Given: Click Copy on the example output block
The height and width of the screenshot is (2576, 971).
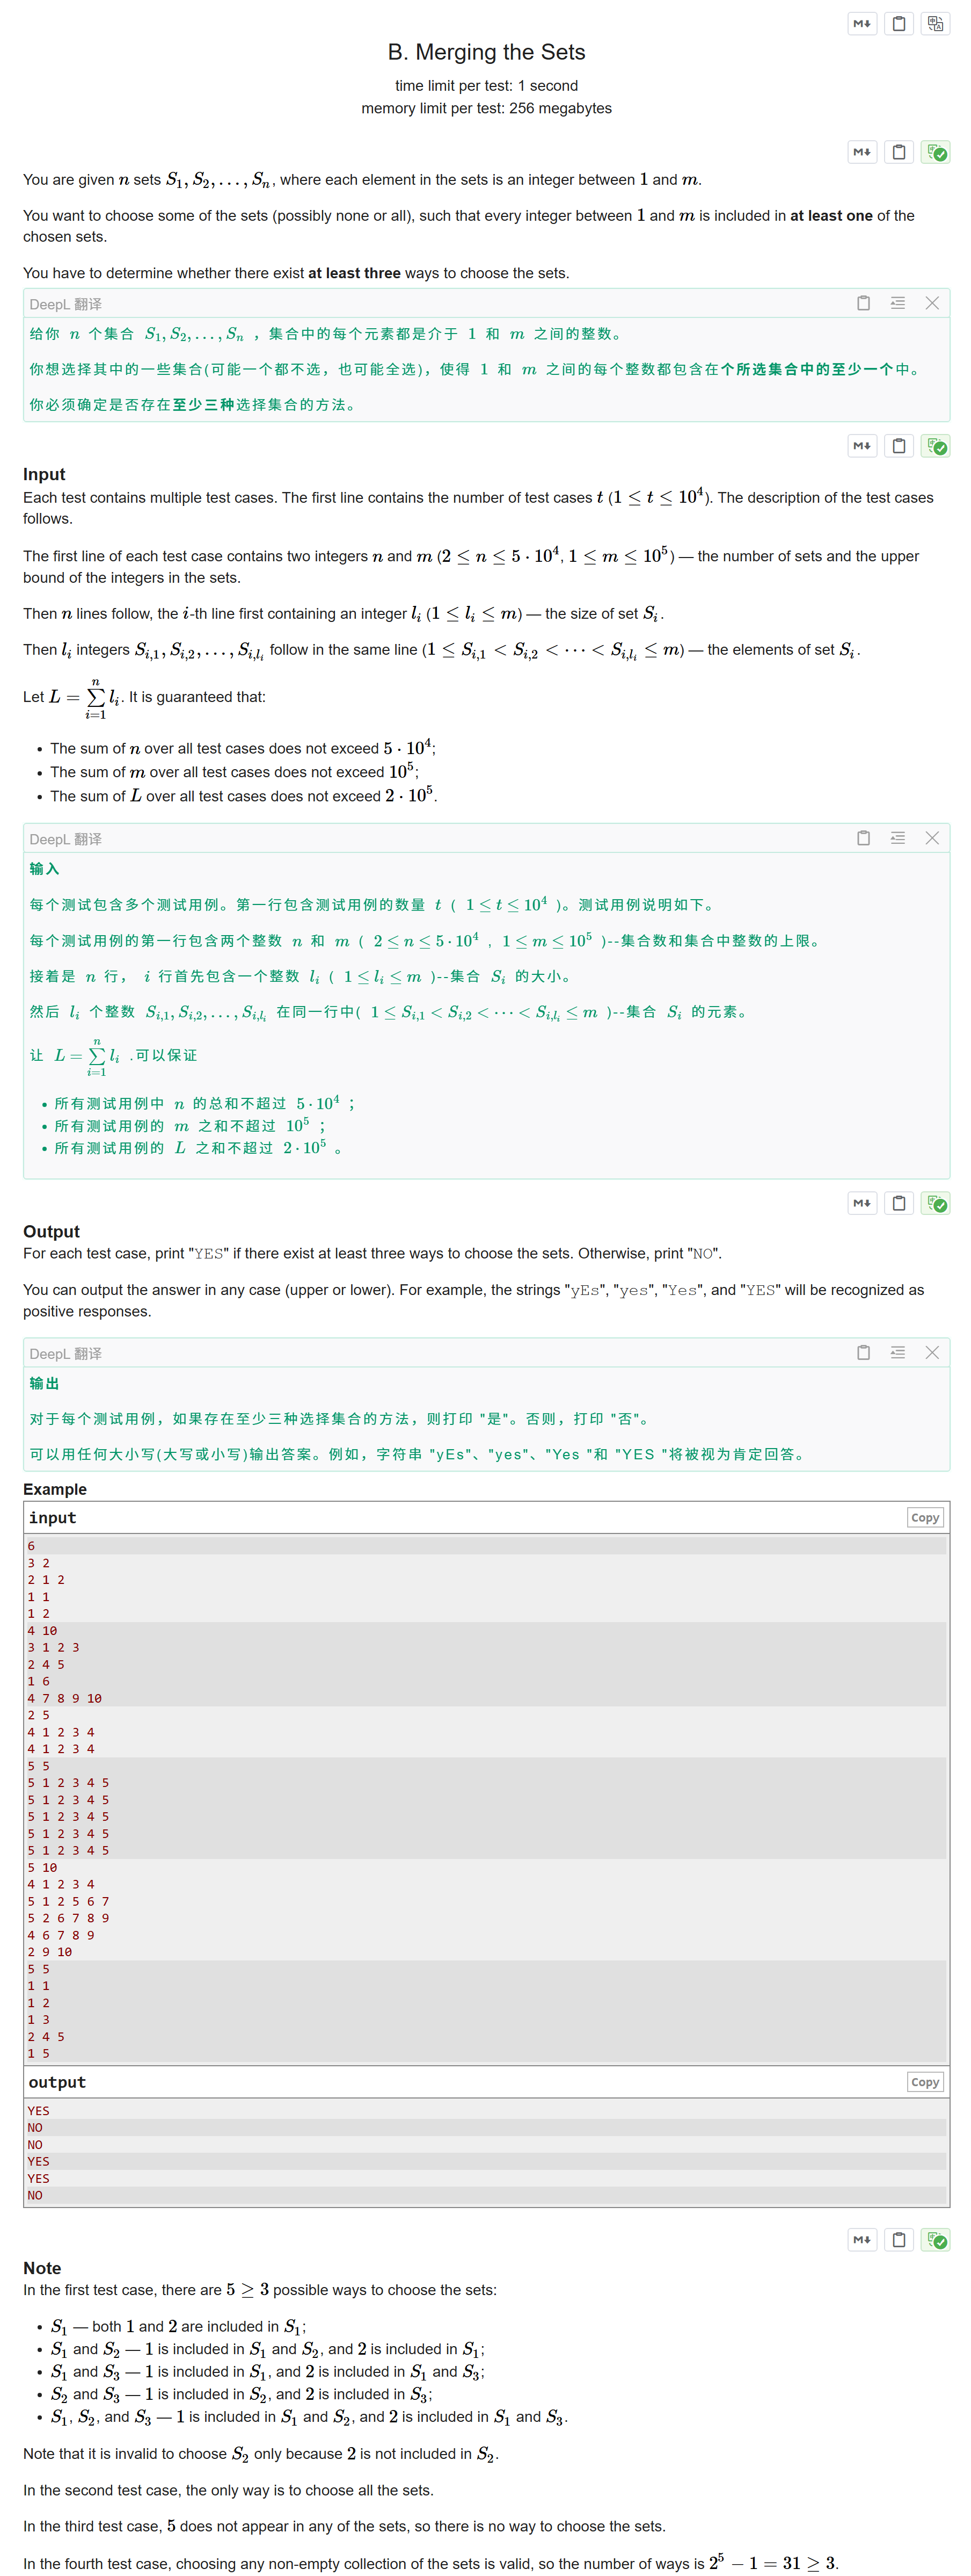Looking at the screenshot, I should tap(924, 2081).
